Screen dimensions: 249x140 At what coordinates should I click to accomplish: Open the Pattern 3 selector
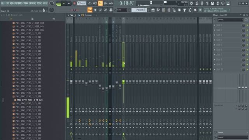(x=139, y=10)
